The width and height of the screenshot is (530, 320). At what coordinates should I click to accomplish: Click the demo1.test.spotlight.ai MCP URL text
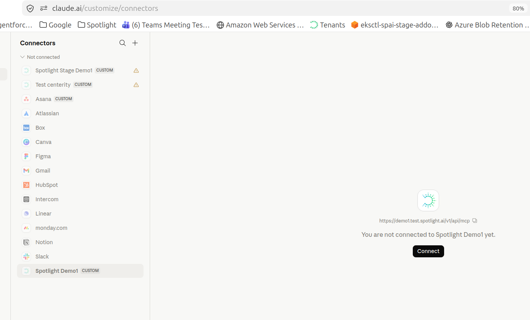[x=424, y=221]
